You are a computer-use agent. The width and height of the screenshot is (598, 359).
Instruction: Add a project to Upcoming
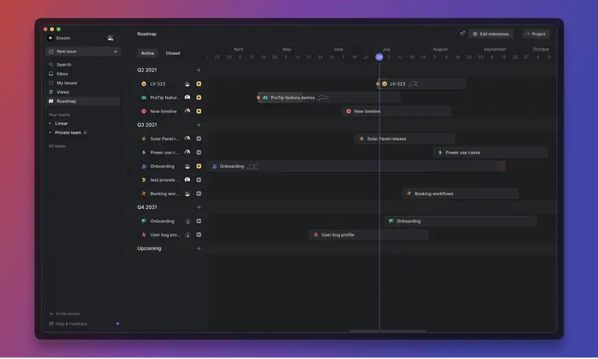click(199, 249)
